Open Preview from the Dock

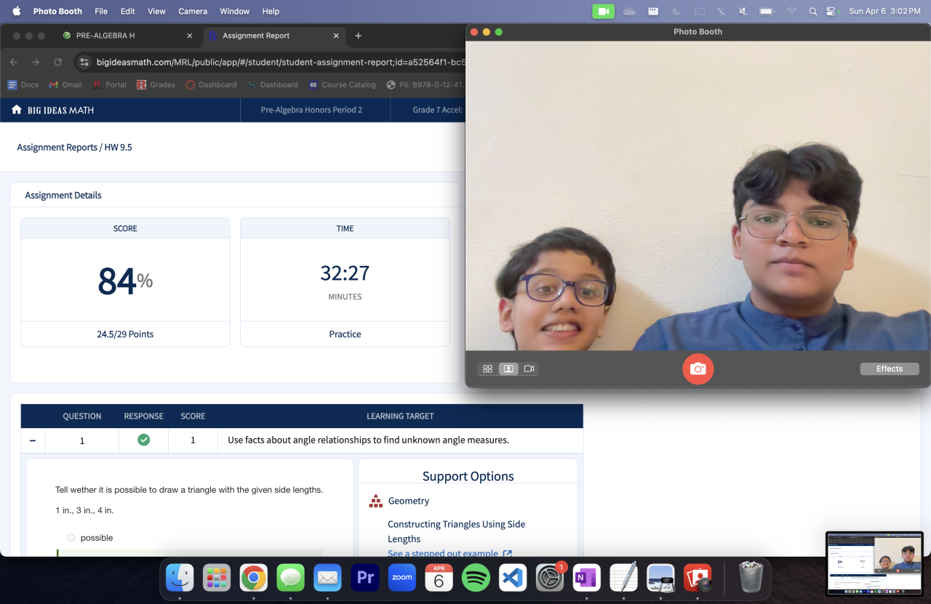coord(661,578)
